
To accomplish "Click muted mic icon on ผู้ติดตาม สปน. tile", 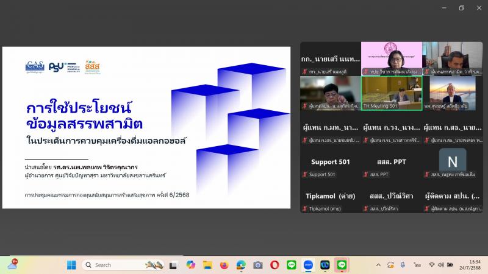I will [x=426, y=208].
